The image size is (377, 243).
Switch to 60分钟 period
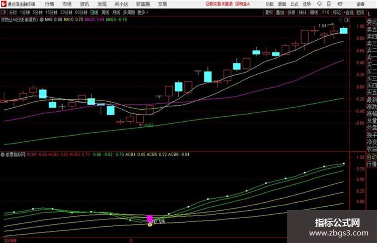click(x=81, y=12)
